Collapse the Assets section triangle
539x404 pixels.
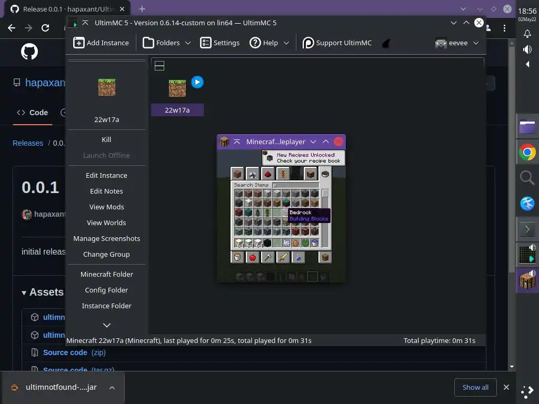pyautogui.click(x=24, y=292)
